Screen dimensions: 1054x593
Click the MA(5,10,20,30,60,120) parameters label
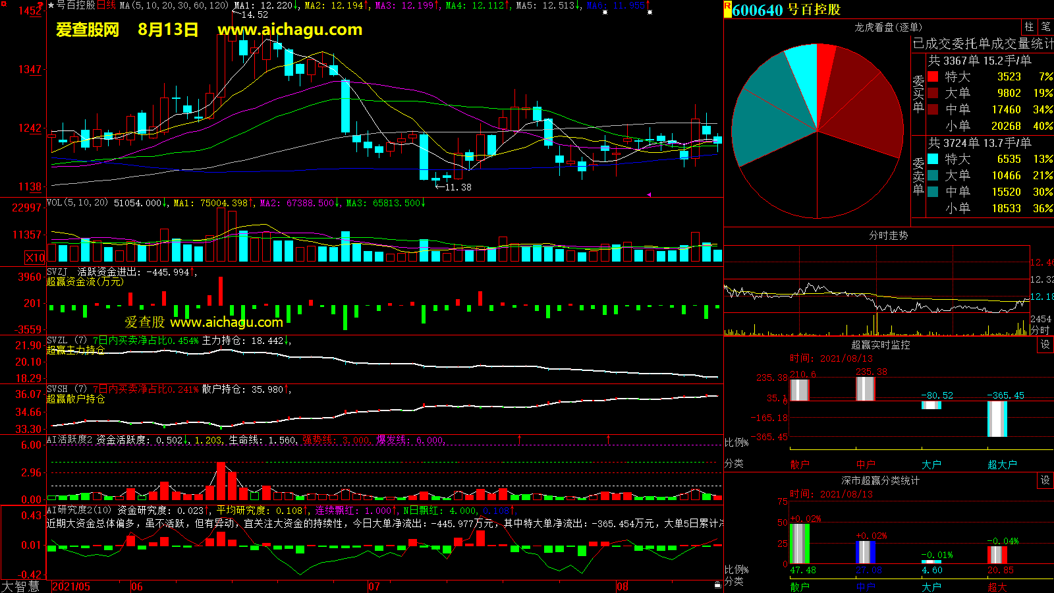coord(174,5)
